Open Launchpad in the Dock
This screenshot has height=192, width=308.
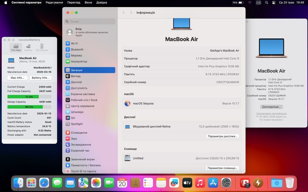31,183
